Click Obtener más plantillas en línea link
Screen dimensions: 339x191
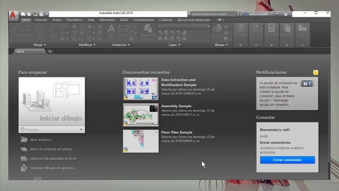53,159
